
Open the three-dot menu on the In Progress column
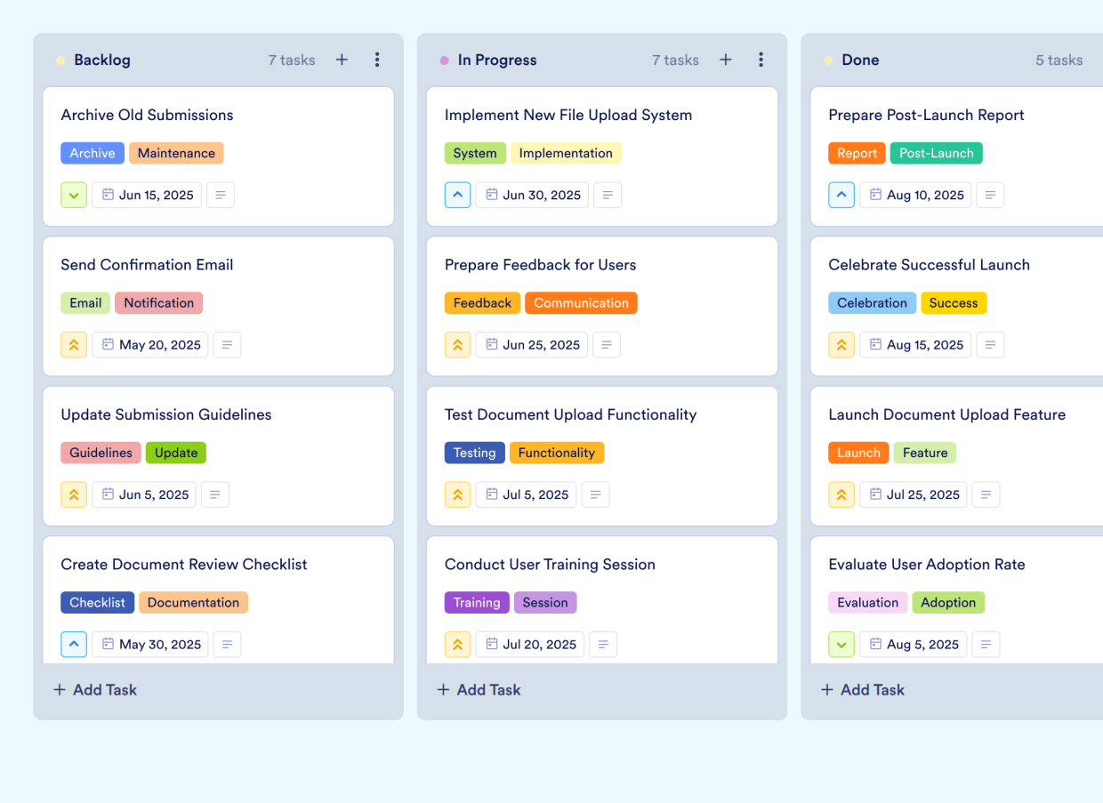(x=761, y=60)
